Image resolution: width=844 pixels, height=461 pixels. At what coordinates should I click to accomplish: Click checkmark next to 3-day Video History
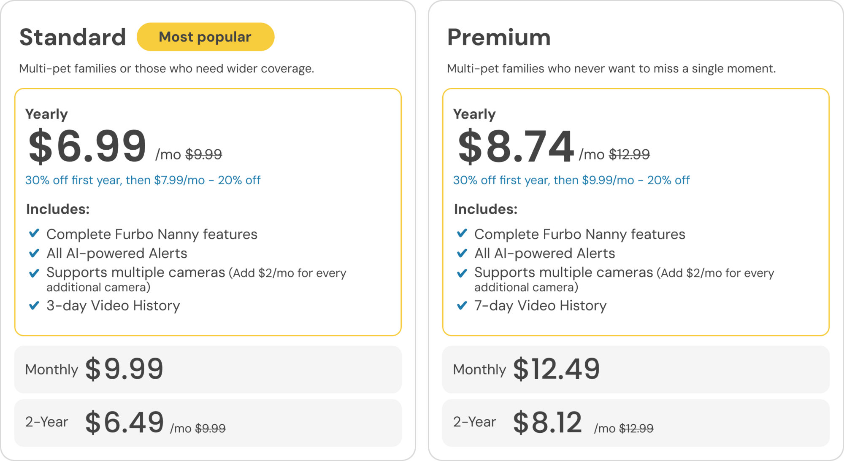tap(34, 305)
